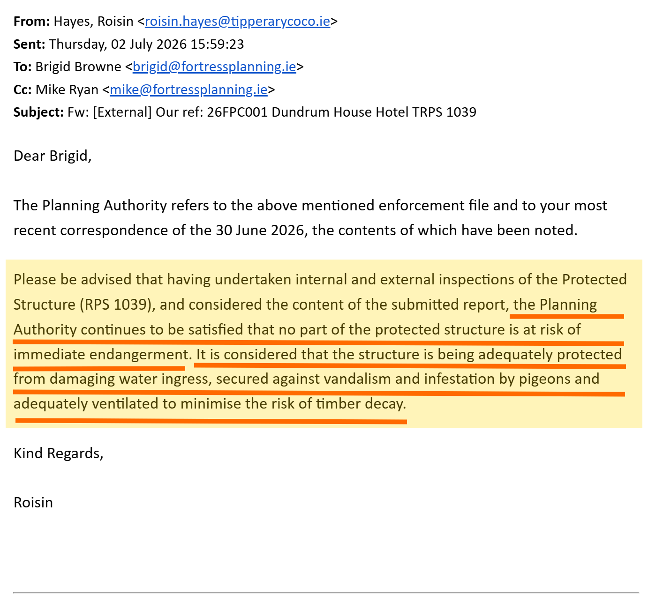Select the bold "Subject:" header label

pos(38,112)
